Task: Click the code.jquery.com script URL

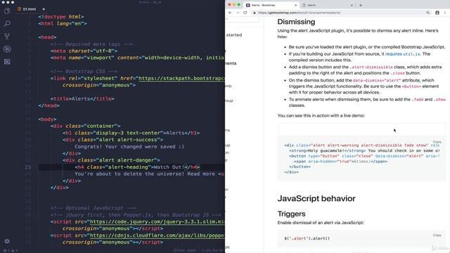Action: (x=157, y=222)
